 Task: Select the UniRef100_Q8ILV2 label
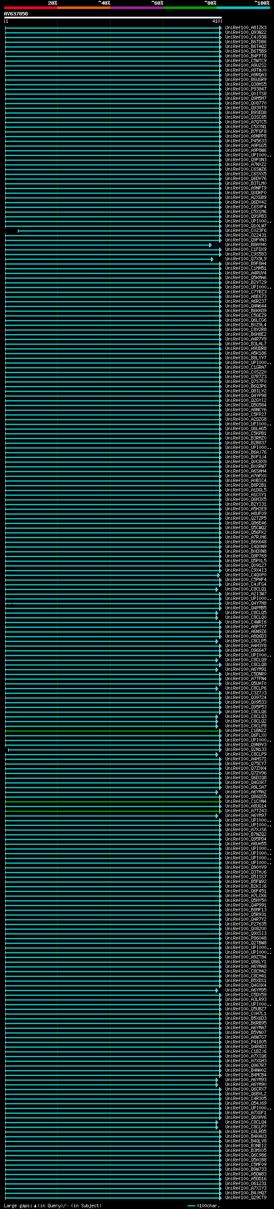pos(245,391)
